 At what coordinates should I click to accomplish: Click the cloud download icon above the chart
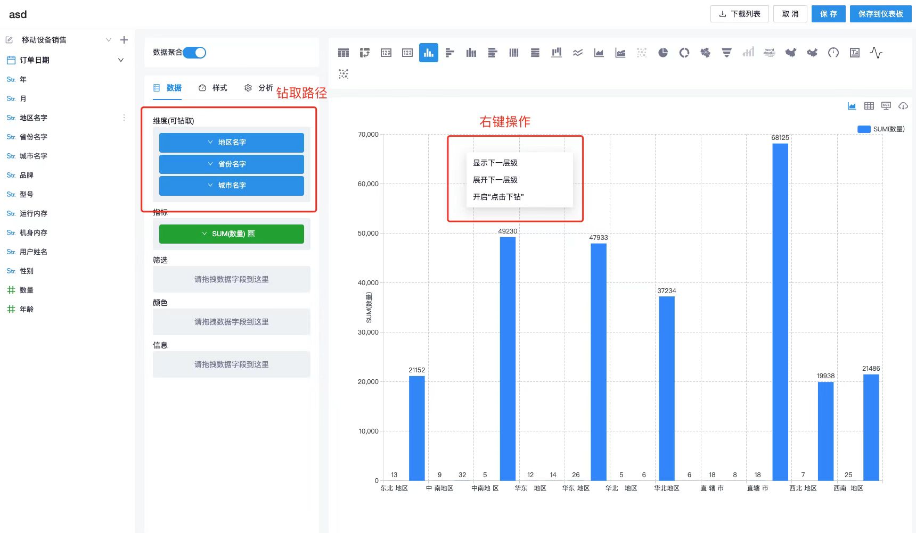[903, 106]
